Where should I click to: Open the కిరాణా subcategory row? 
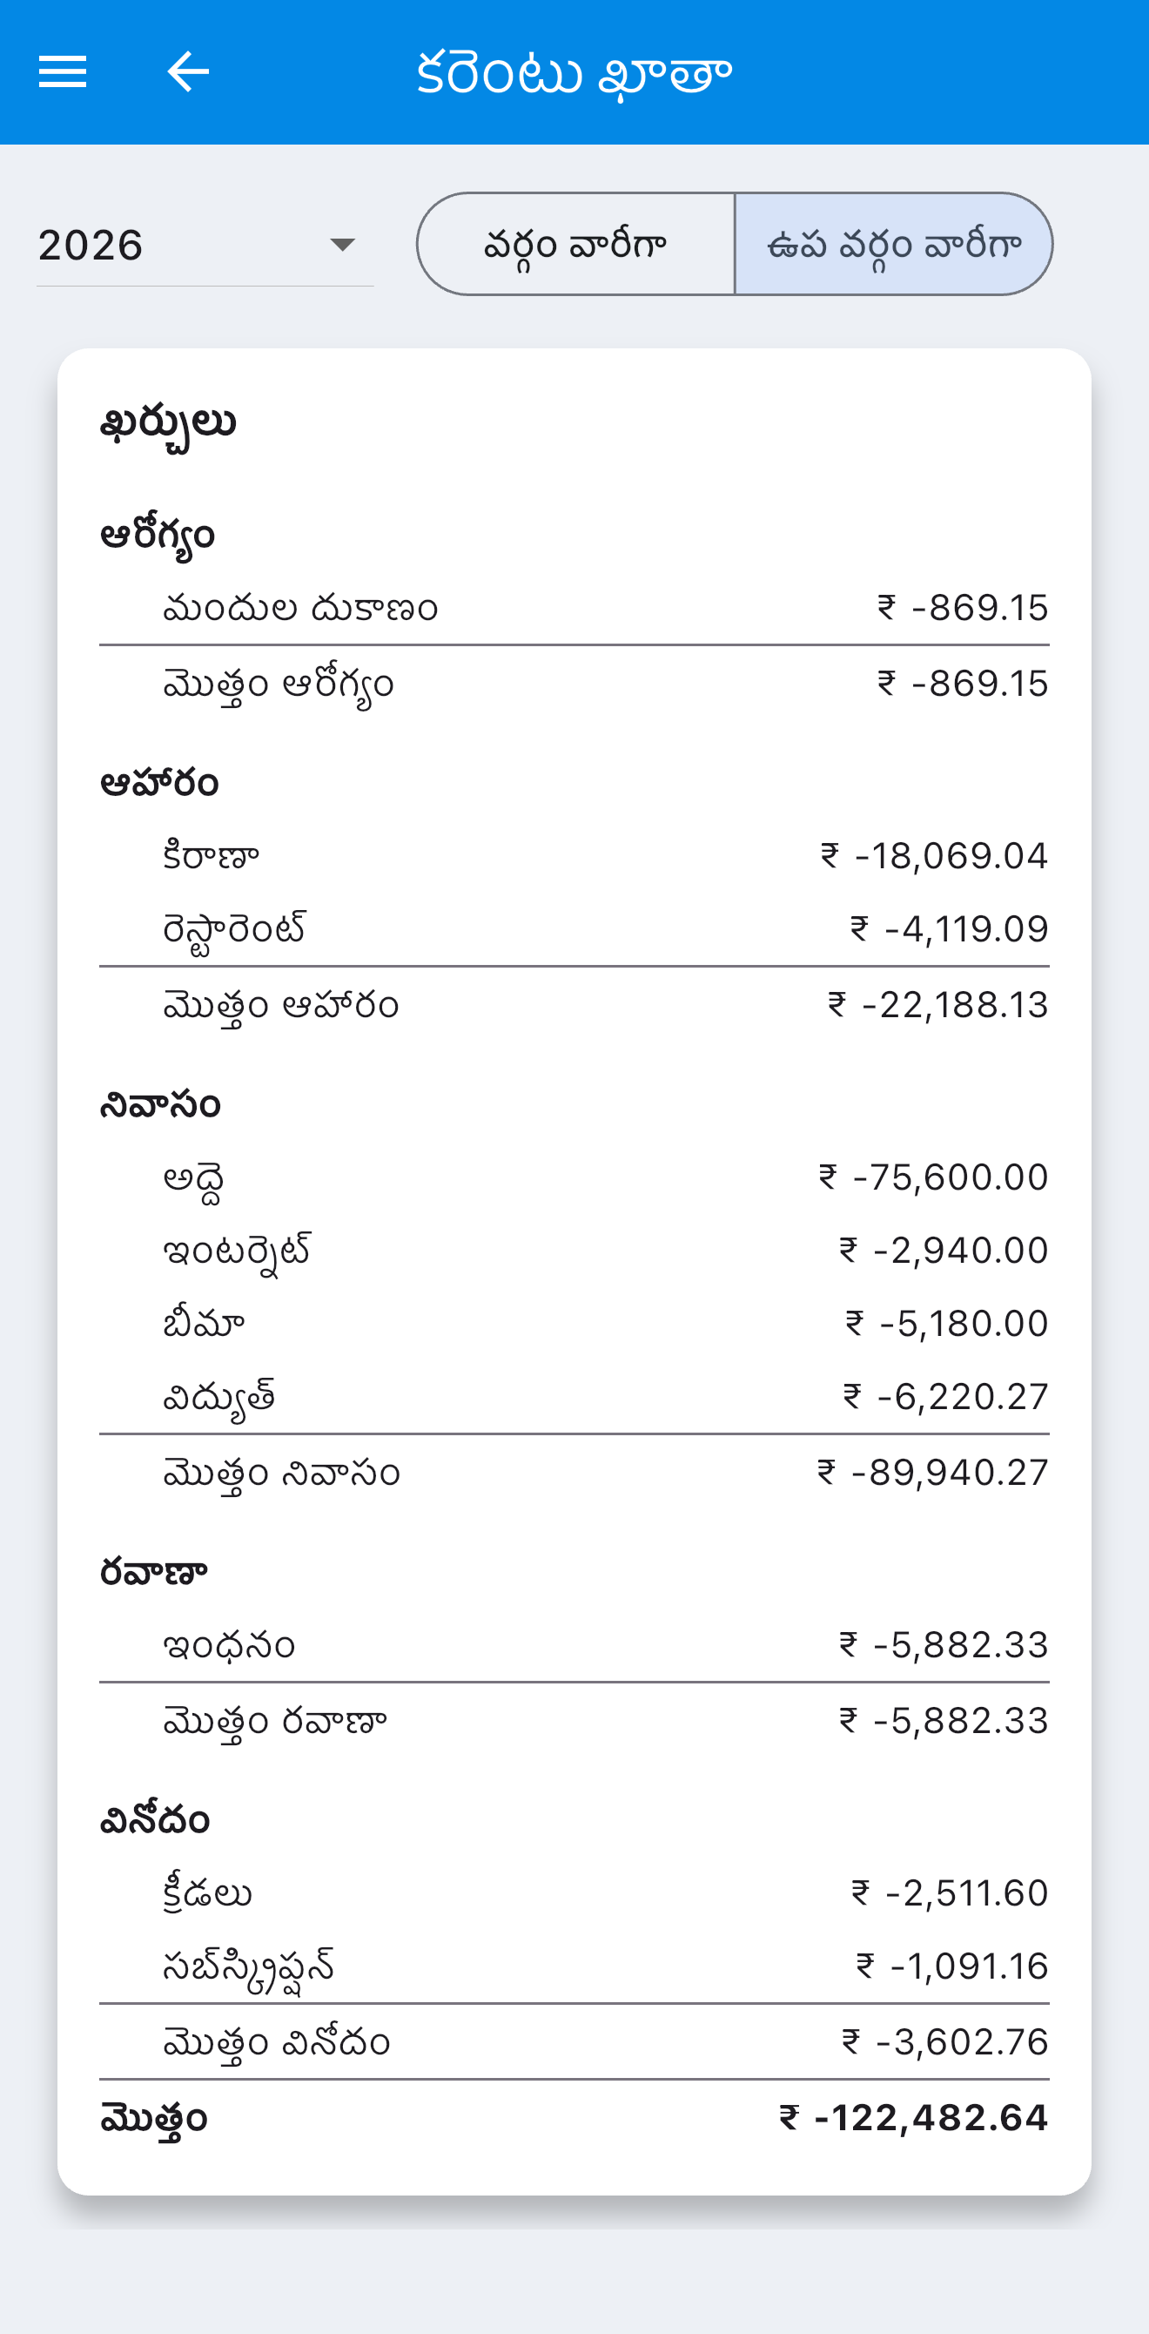pyautogui.click(x=574, y=856)
